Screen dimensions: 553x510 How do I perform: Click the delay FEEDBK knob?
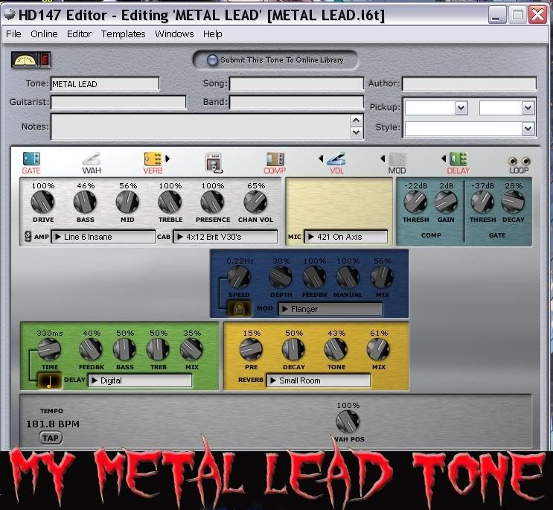[91, 349]
